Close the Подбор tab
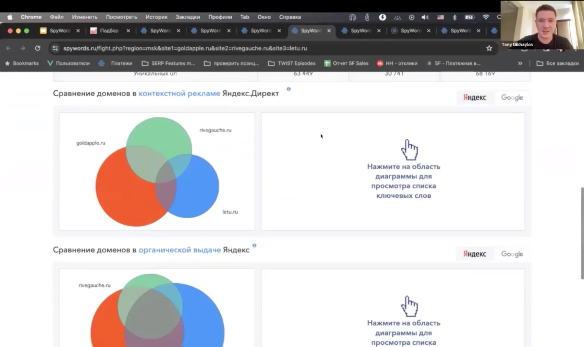Screen dimensions: 584x347 pos(128,31)
